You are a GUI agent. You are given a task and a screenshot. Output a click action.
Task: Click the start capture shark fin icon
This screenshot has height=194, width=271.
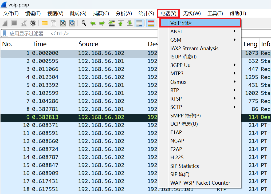[x=5, y=23]
